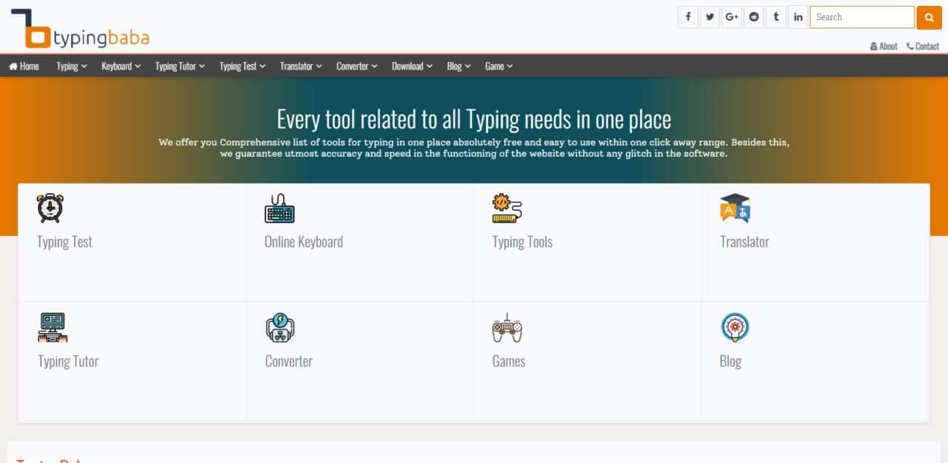Open the Online Keyboard card title

pyautogui.click(x=304, y=242)
